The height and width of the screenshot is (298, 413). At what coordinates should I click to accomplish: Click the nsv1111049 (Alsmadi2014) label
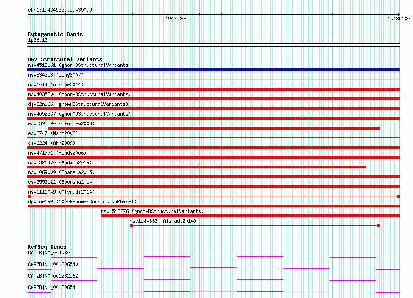click(61, 192)
